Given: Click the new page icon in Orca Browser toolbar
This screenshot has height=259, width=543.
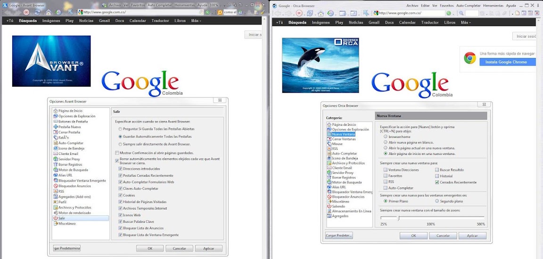Looking at the screenshot, I should (x=518, y=13).
